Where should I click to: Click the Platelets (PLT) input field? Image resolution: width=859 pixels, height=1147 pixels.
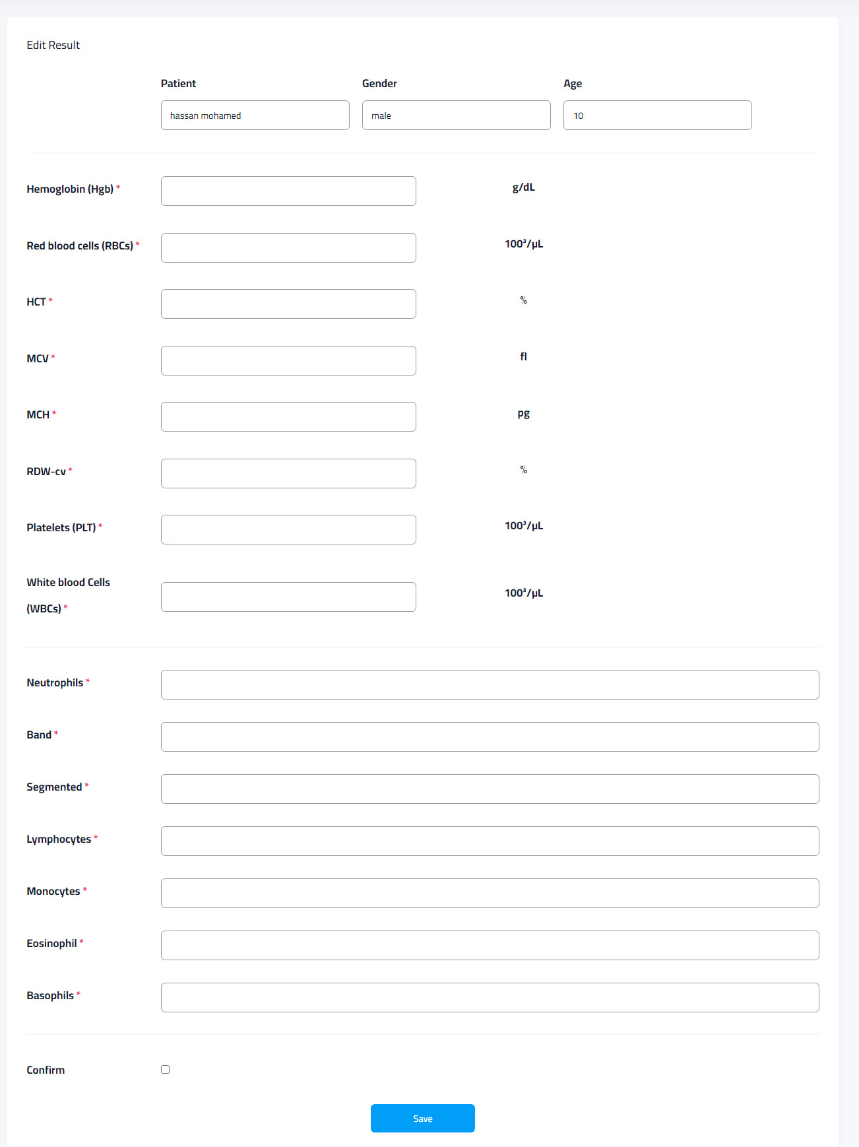point(288,529)
